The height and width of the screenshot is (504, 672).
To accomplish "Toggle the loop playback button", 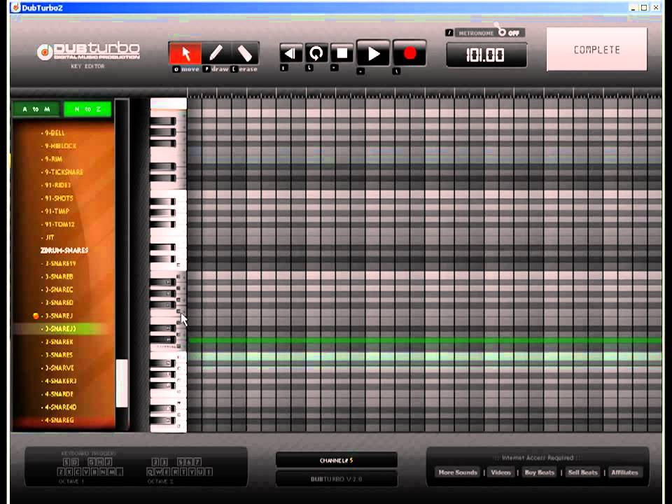I will (x=316, y=54).
